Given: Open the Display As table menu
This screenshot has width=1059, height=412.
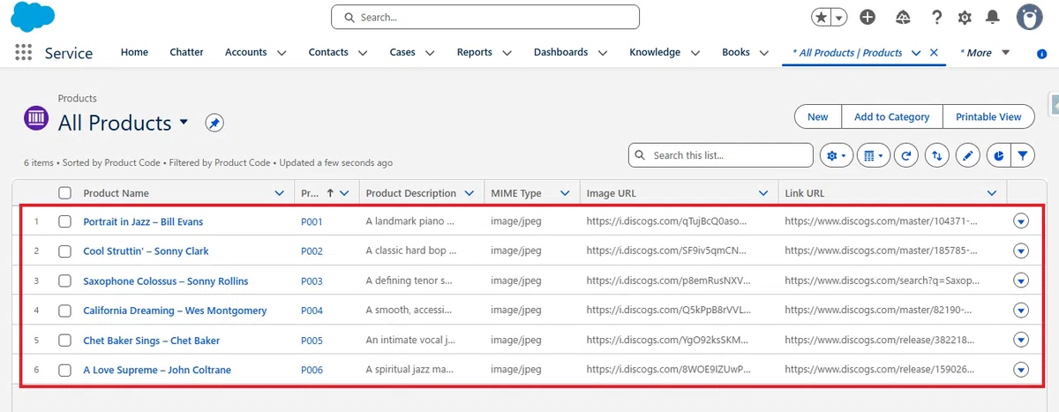Looking at the screenshot, I should [x=873, y=155].
